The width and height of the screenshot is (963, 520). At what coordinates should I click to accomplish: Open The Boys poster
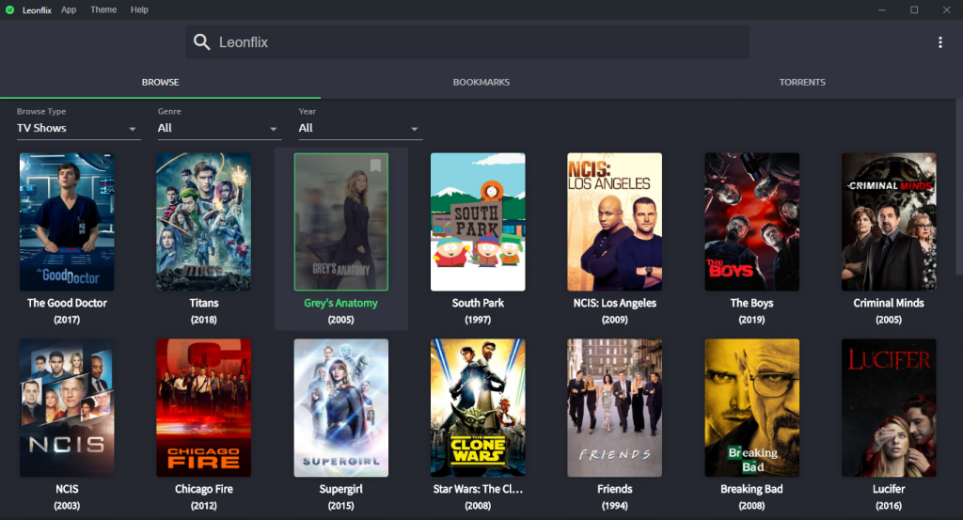pos(751,222)
